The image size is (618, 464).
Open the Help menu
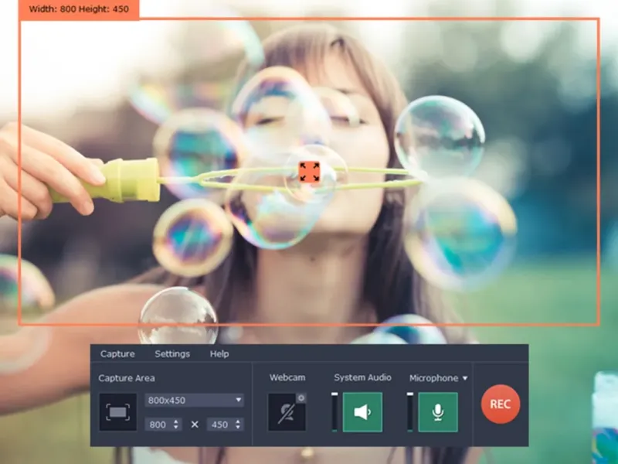coord(219,354)
